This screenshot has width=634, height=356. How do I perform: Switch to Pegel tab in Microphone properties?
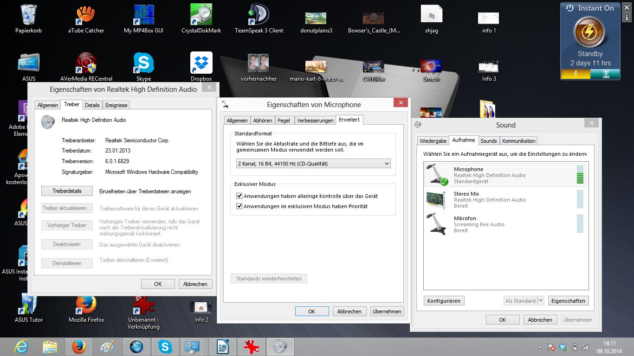[284, 120]
